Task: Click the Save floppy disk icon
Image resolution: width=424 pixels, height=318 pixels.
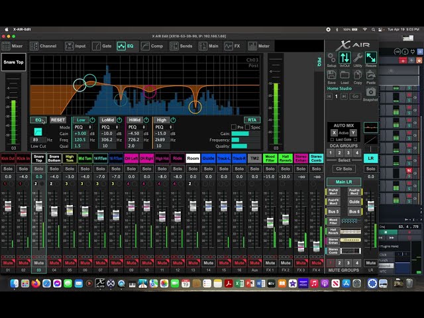Action: (331, 75)
